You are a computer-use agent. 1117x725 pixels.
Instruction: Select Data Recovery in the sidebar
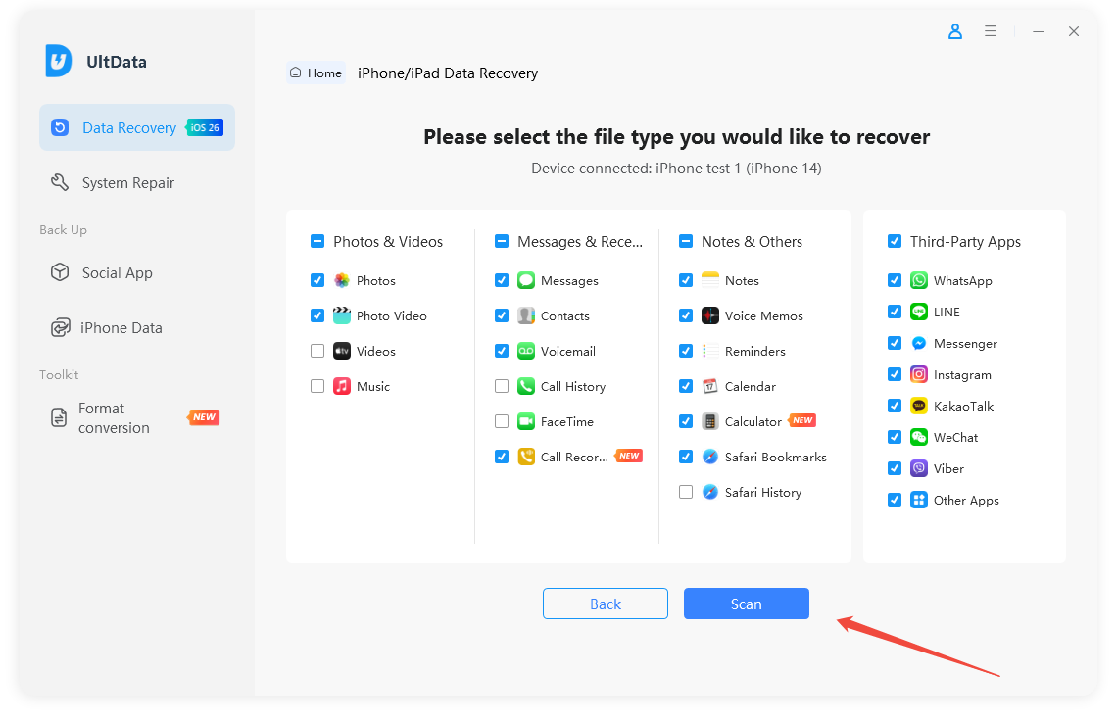click(137, 127)
